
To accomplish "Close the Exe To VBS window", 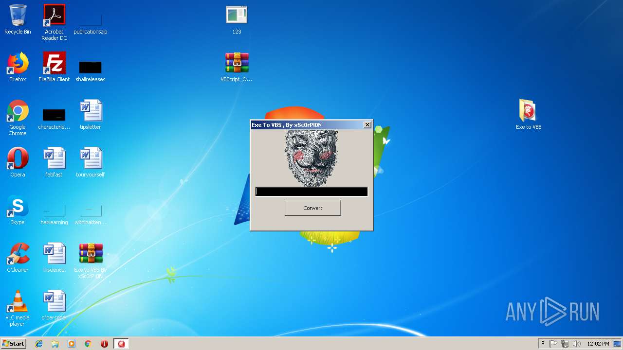I will coord(367,125).
